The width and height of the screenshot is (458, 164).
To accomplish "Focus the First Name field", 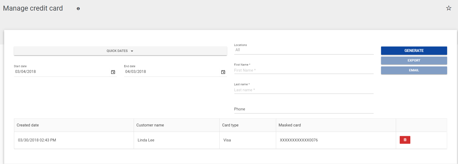I will click(x=304, y=70).
